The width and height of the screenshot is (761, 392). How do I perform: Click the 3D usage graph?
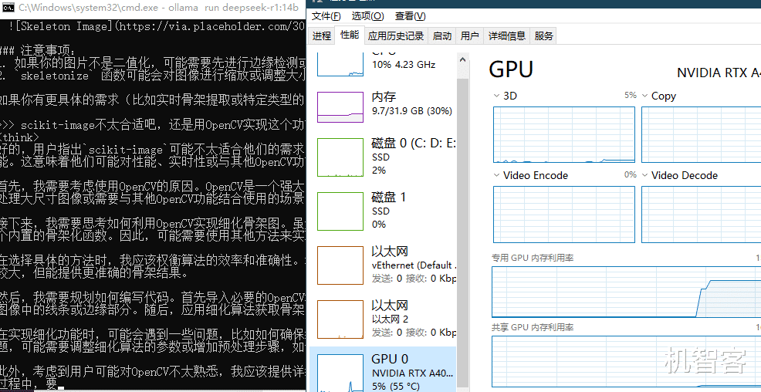click(x=564, y=134)
